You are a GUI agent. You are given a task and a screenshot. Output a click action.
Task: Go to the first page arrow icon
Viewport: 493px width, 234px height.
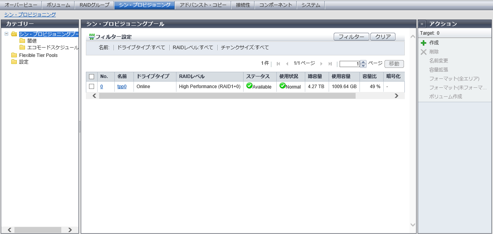pos(278,64)
